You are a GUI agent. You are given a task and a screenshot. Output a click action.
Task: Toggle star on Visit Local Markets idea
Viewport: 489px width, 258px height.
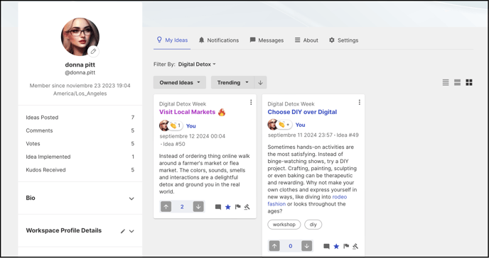227,207
